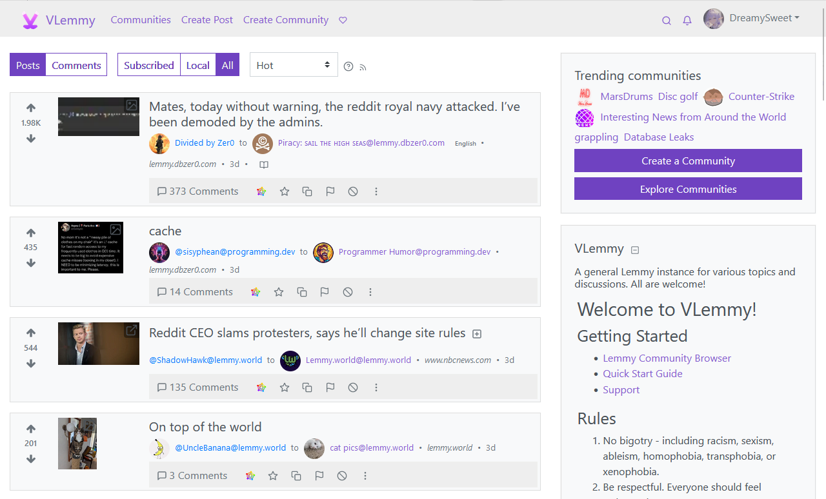Save the 'cache' post with star icon
Viewport: 826px width, 499px height.
click(279, 292)
